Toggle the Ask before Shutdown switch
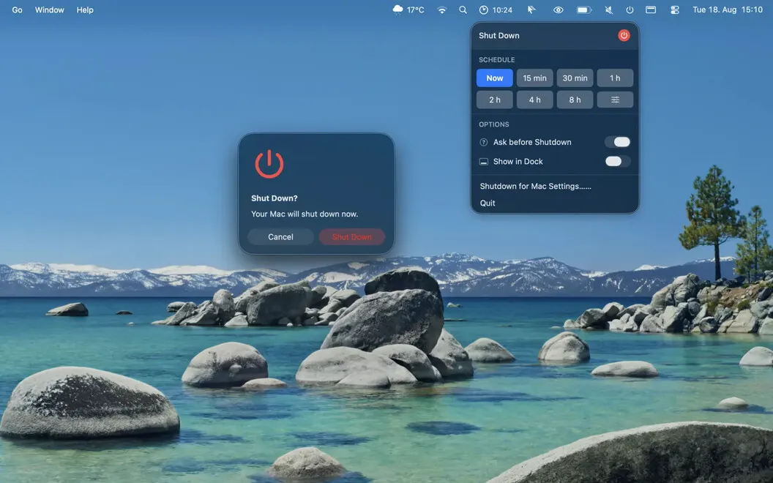This screenshot has width=773, height=483. (x=618, y=142)
